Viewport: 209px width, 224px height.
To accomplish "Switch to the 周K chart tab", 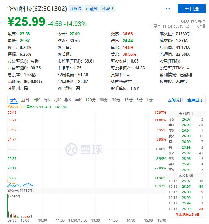I will pyautogui.click(x=47, y=100).
